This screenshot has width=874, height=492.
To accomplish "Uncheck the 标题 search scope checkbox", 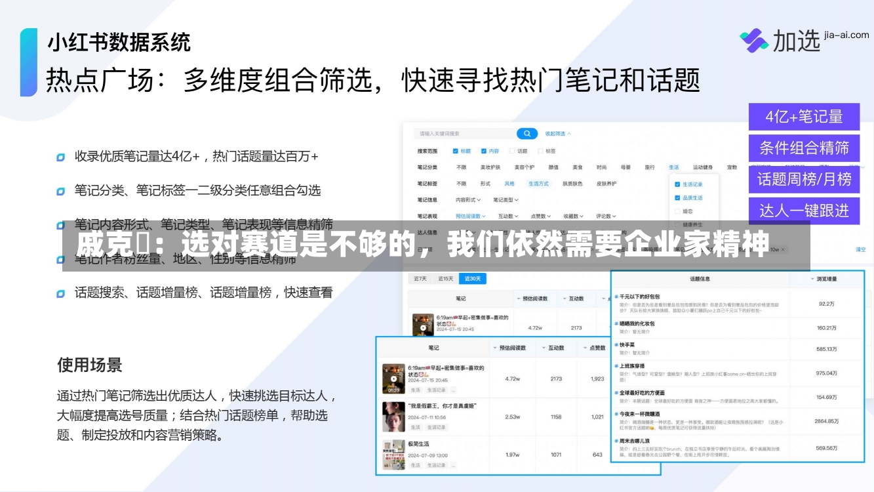I will point(456,151).
